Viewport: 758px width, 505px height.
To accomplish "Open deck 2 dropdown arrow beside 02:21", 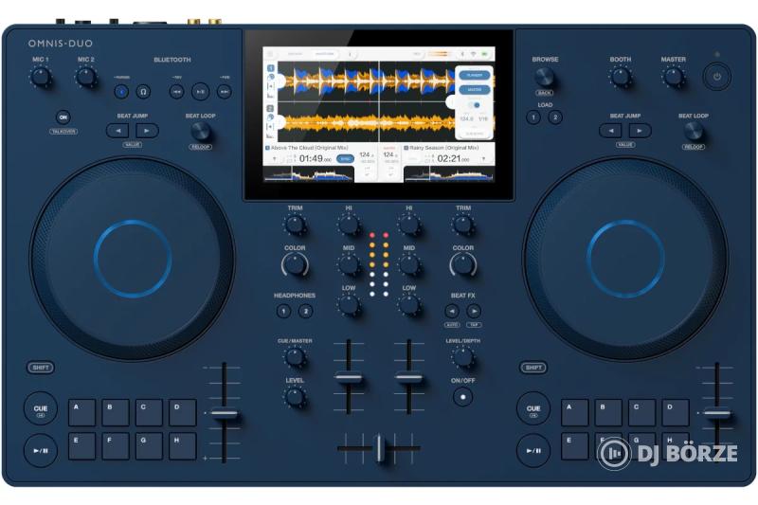I will tap(483, 159).
